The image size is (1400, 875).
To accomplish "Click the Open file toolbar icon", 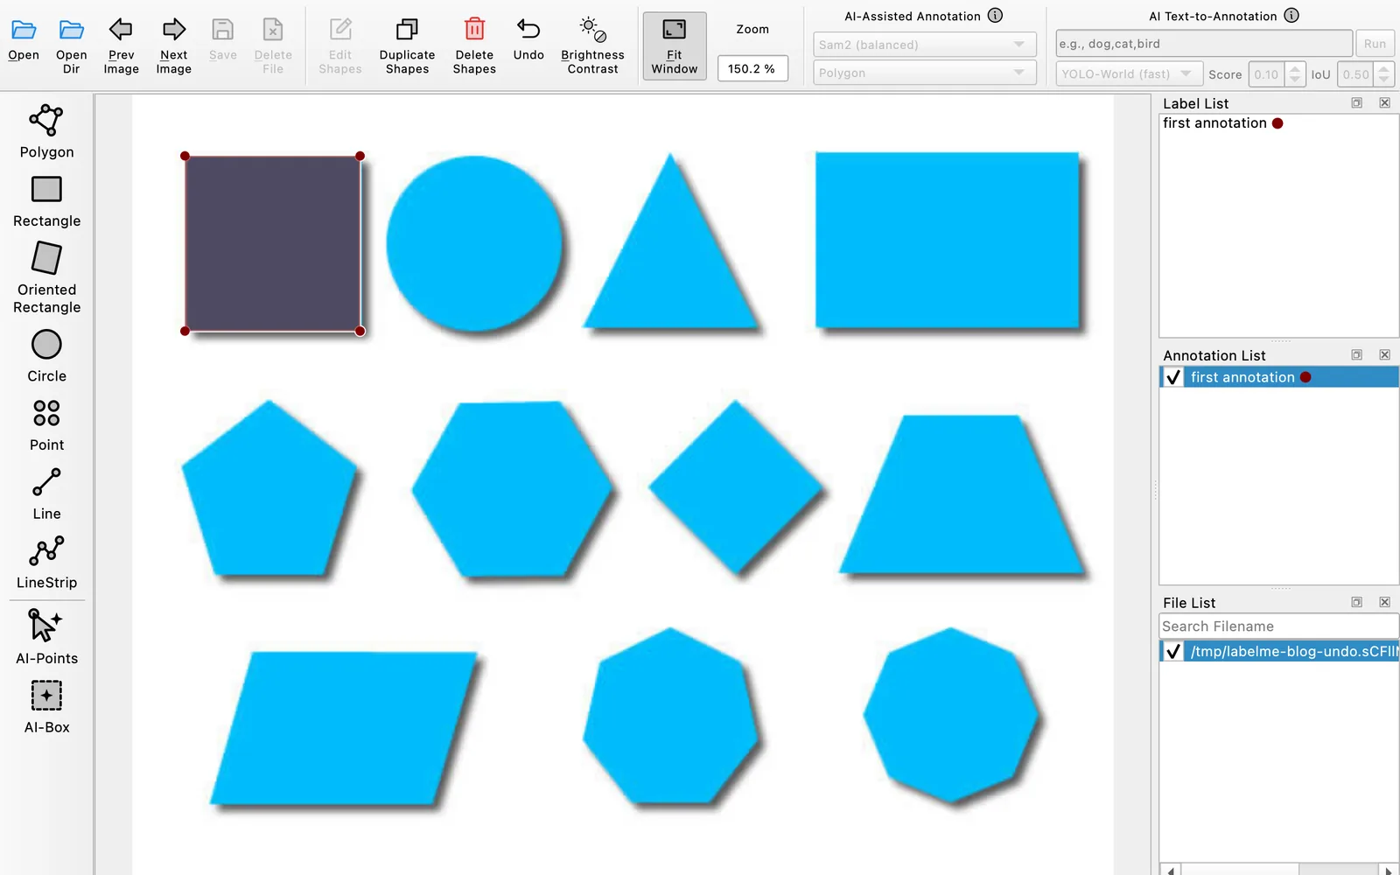I will [24, 31].
